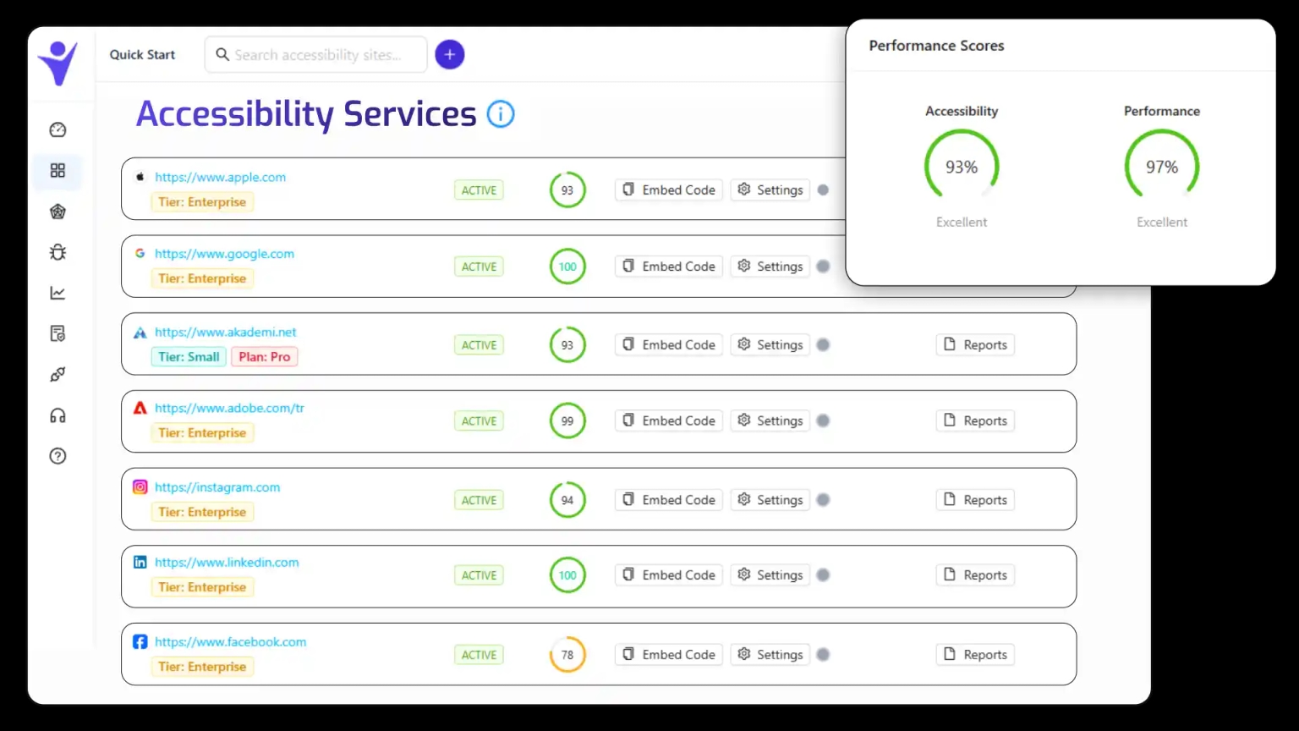The width and height of the screenshot is (1299, 731).
Task: Open the bug issue tracker icon
Action: click(x=58, y=252)
